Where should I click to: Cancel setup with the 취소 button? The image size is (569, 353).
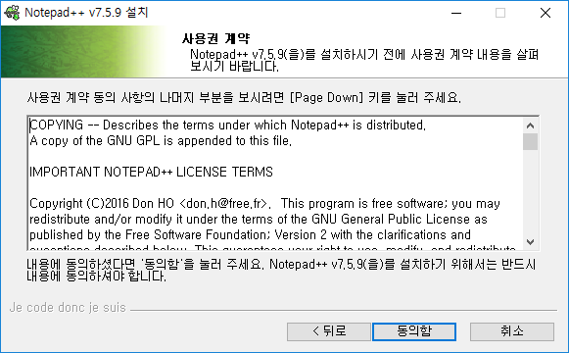[512, 331]
